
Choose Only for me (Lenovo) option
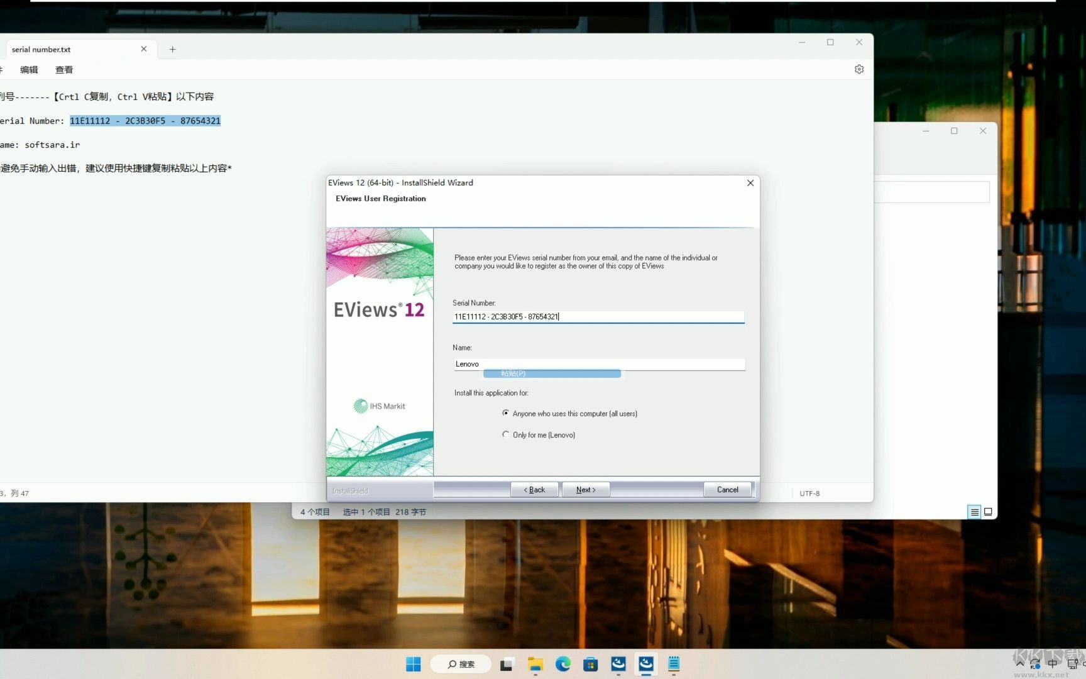coord(506,434)
